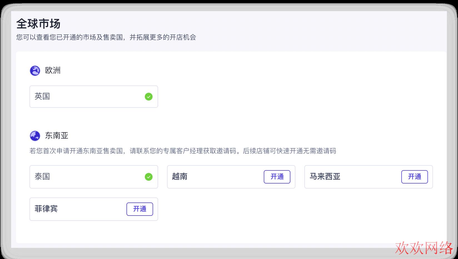Activate the 马来西亚 market with 开通
Image resolution: width=458 pixels, height=259 pixels.
pyautogui.click(x=414, y=177)
